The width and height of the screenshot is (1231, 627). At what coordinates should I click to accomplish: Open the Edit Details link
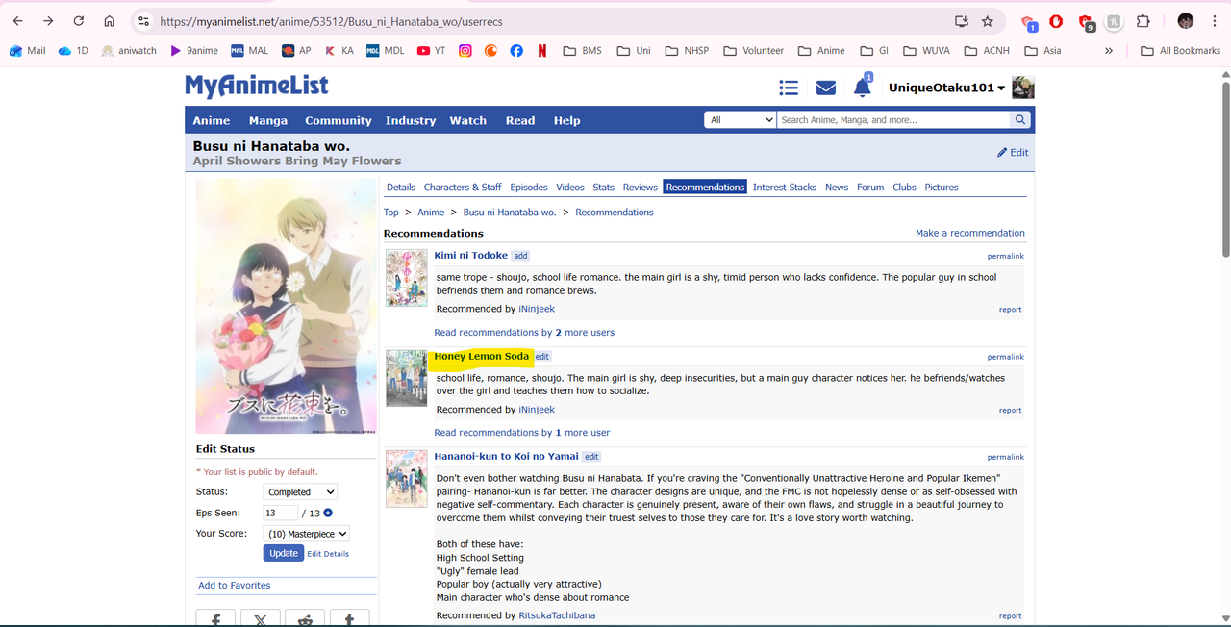click(x=328, y=554)
